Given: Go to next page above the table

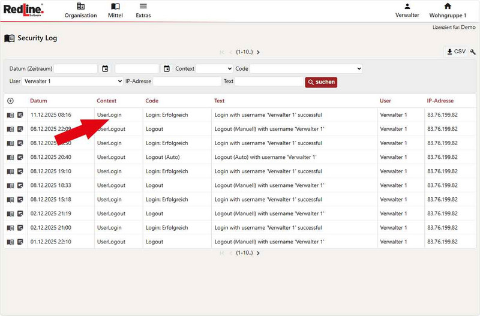Looking at the screenshot, I should point(259,53).
